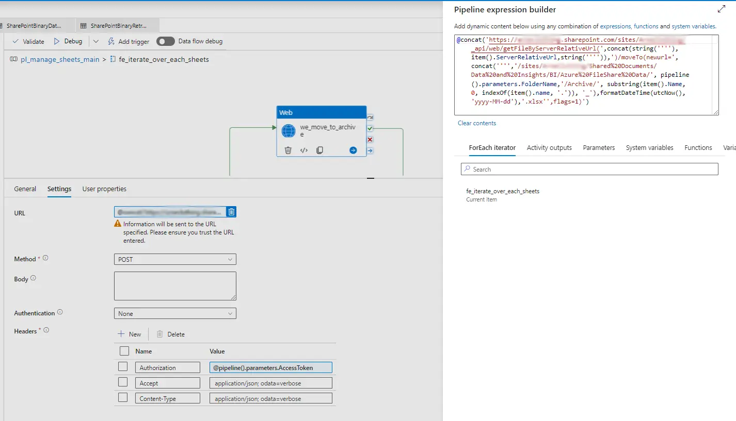This screenshot has width=736, height=421.
Task: Click the success green check connector on activity
Action: 370,128
